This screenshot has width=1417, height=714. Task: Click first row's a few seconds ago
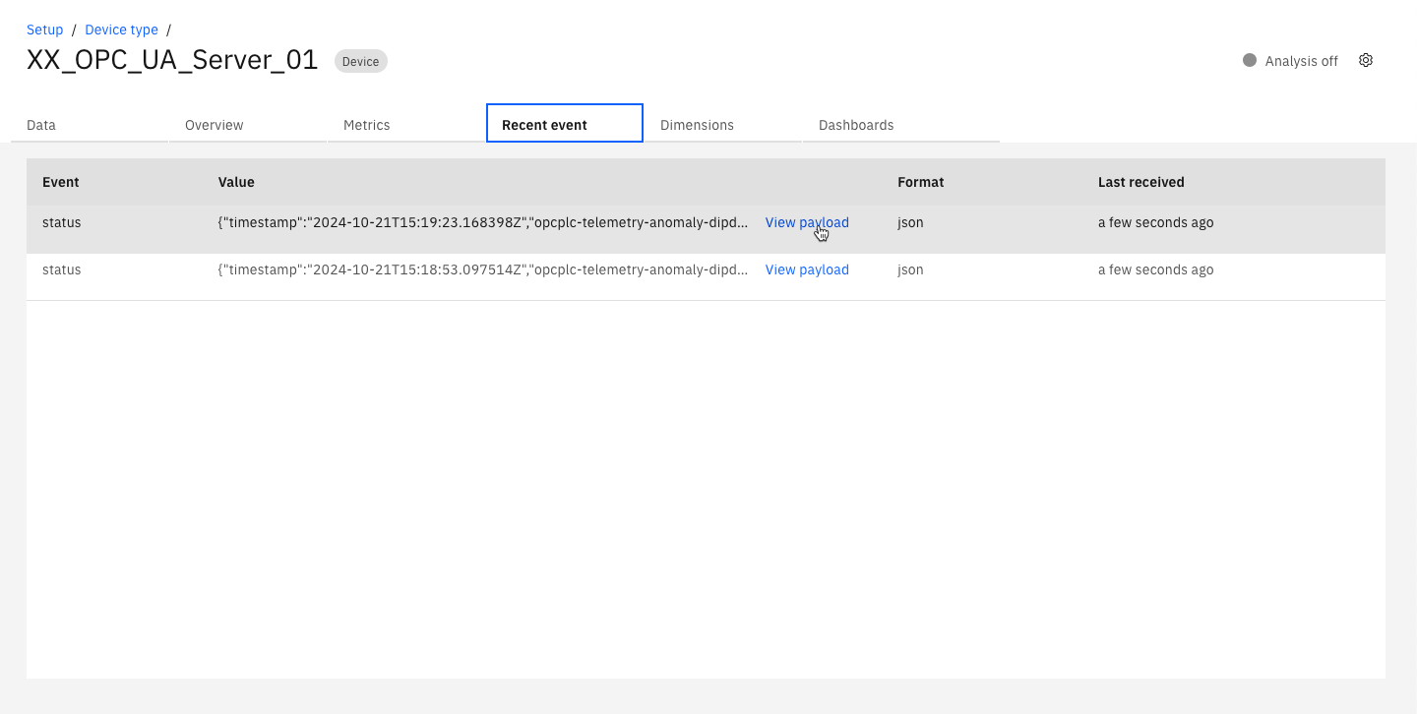tap(1156, 222)
